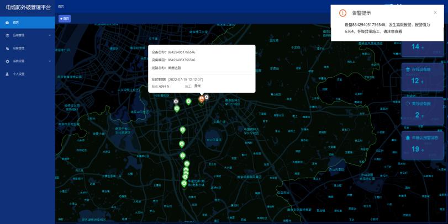Screen dimensions: 448x224
Task: Click the layers icon on 在线设备数 card
Action: coord(408,70)
